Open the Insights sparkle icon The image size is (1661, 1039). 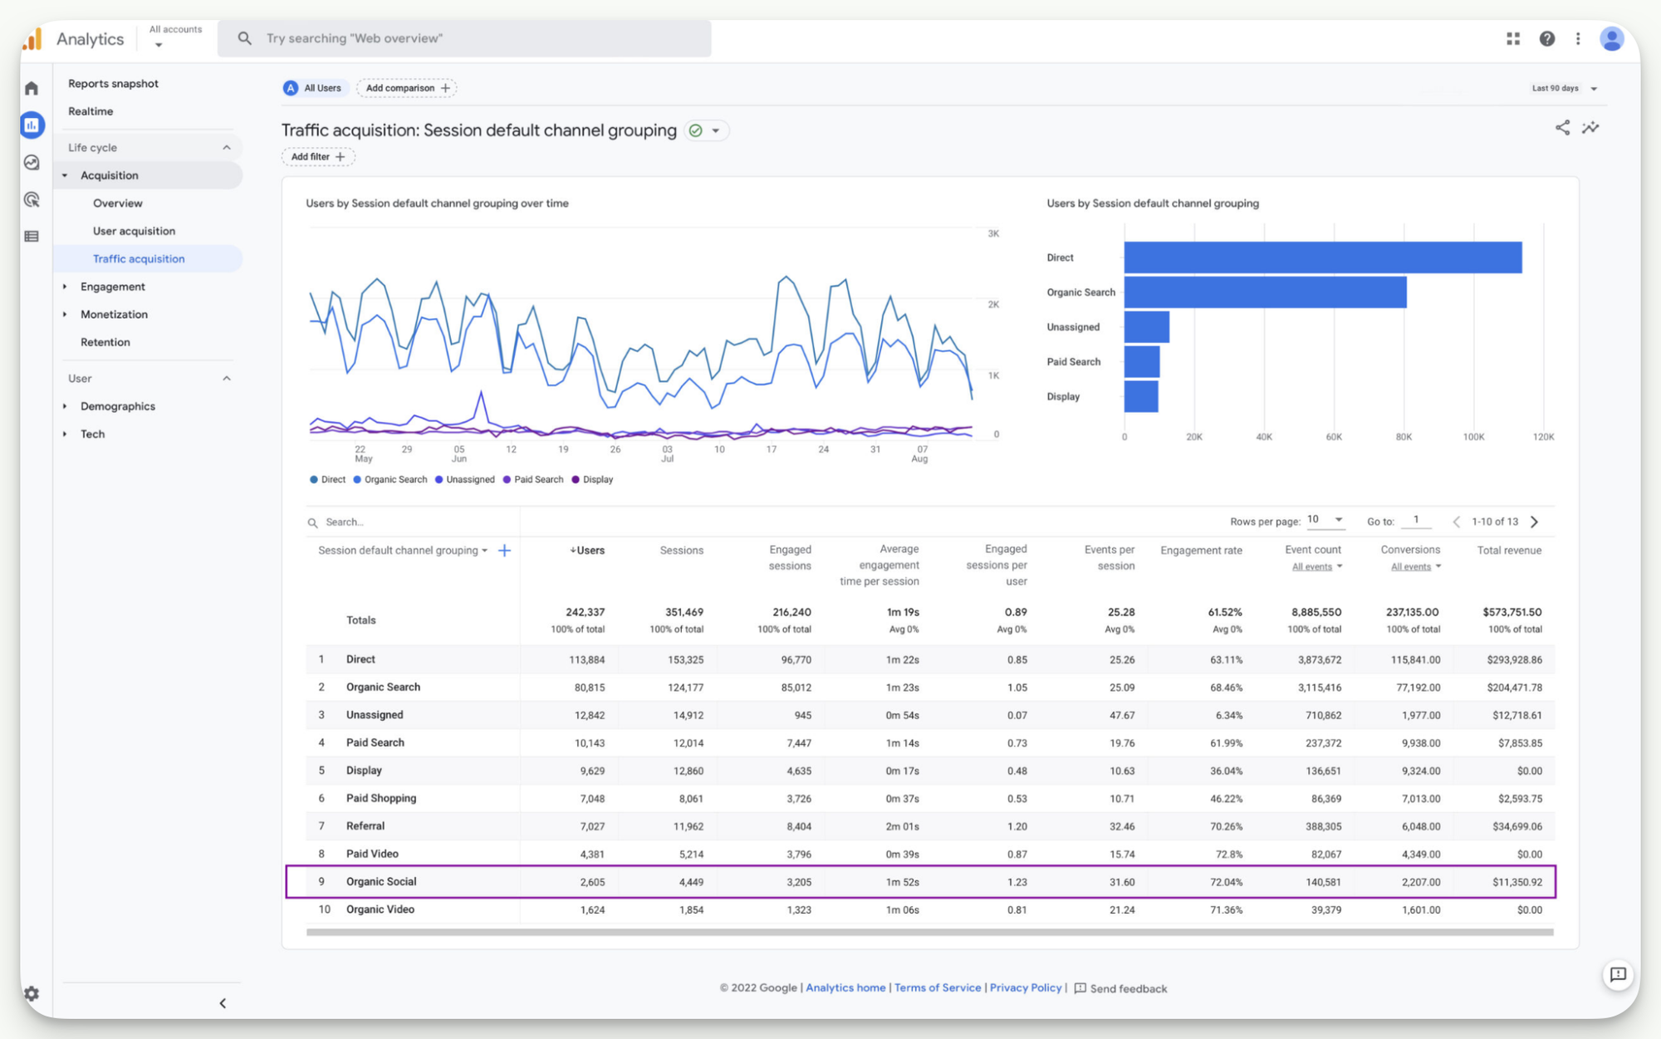click(1591, 128)
